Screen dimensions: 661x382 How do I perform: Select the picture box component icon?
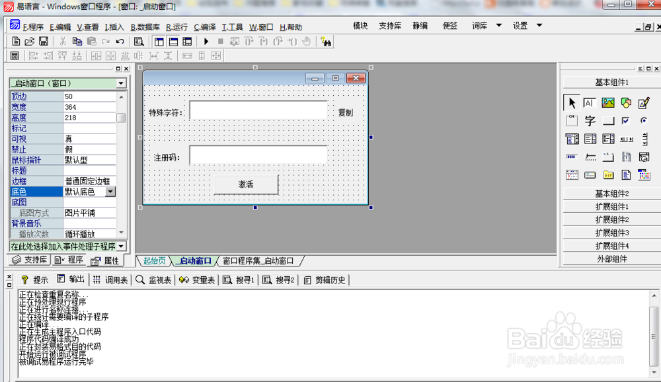point(608,102)
